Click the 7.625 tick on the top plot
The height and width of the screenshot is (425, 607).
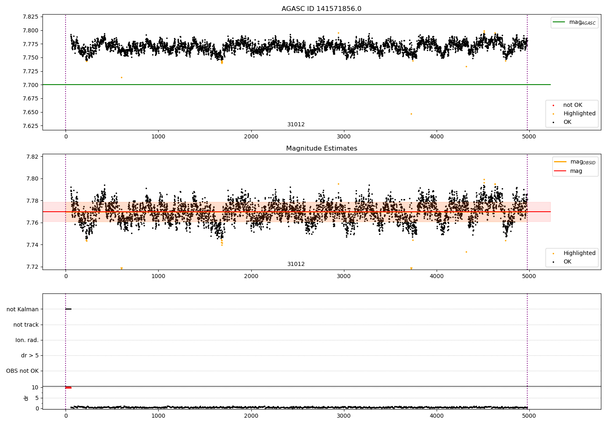[x=30, y=126]
